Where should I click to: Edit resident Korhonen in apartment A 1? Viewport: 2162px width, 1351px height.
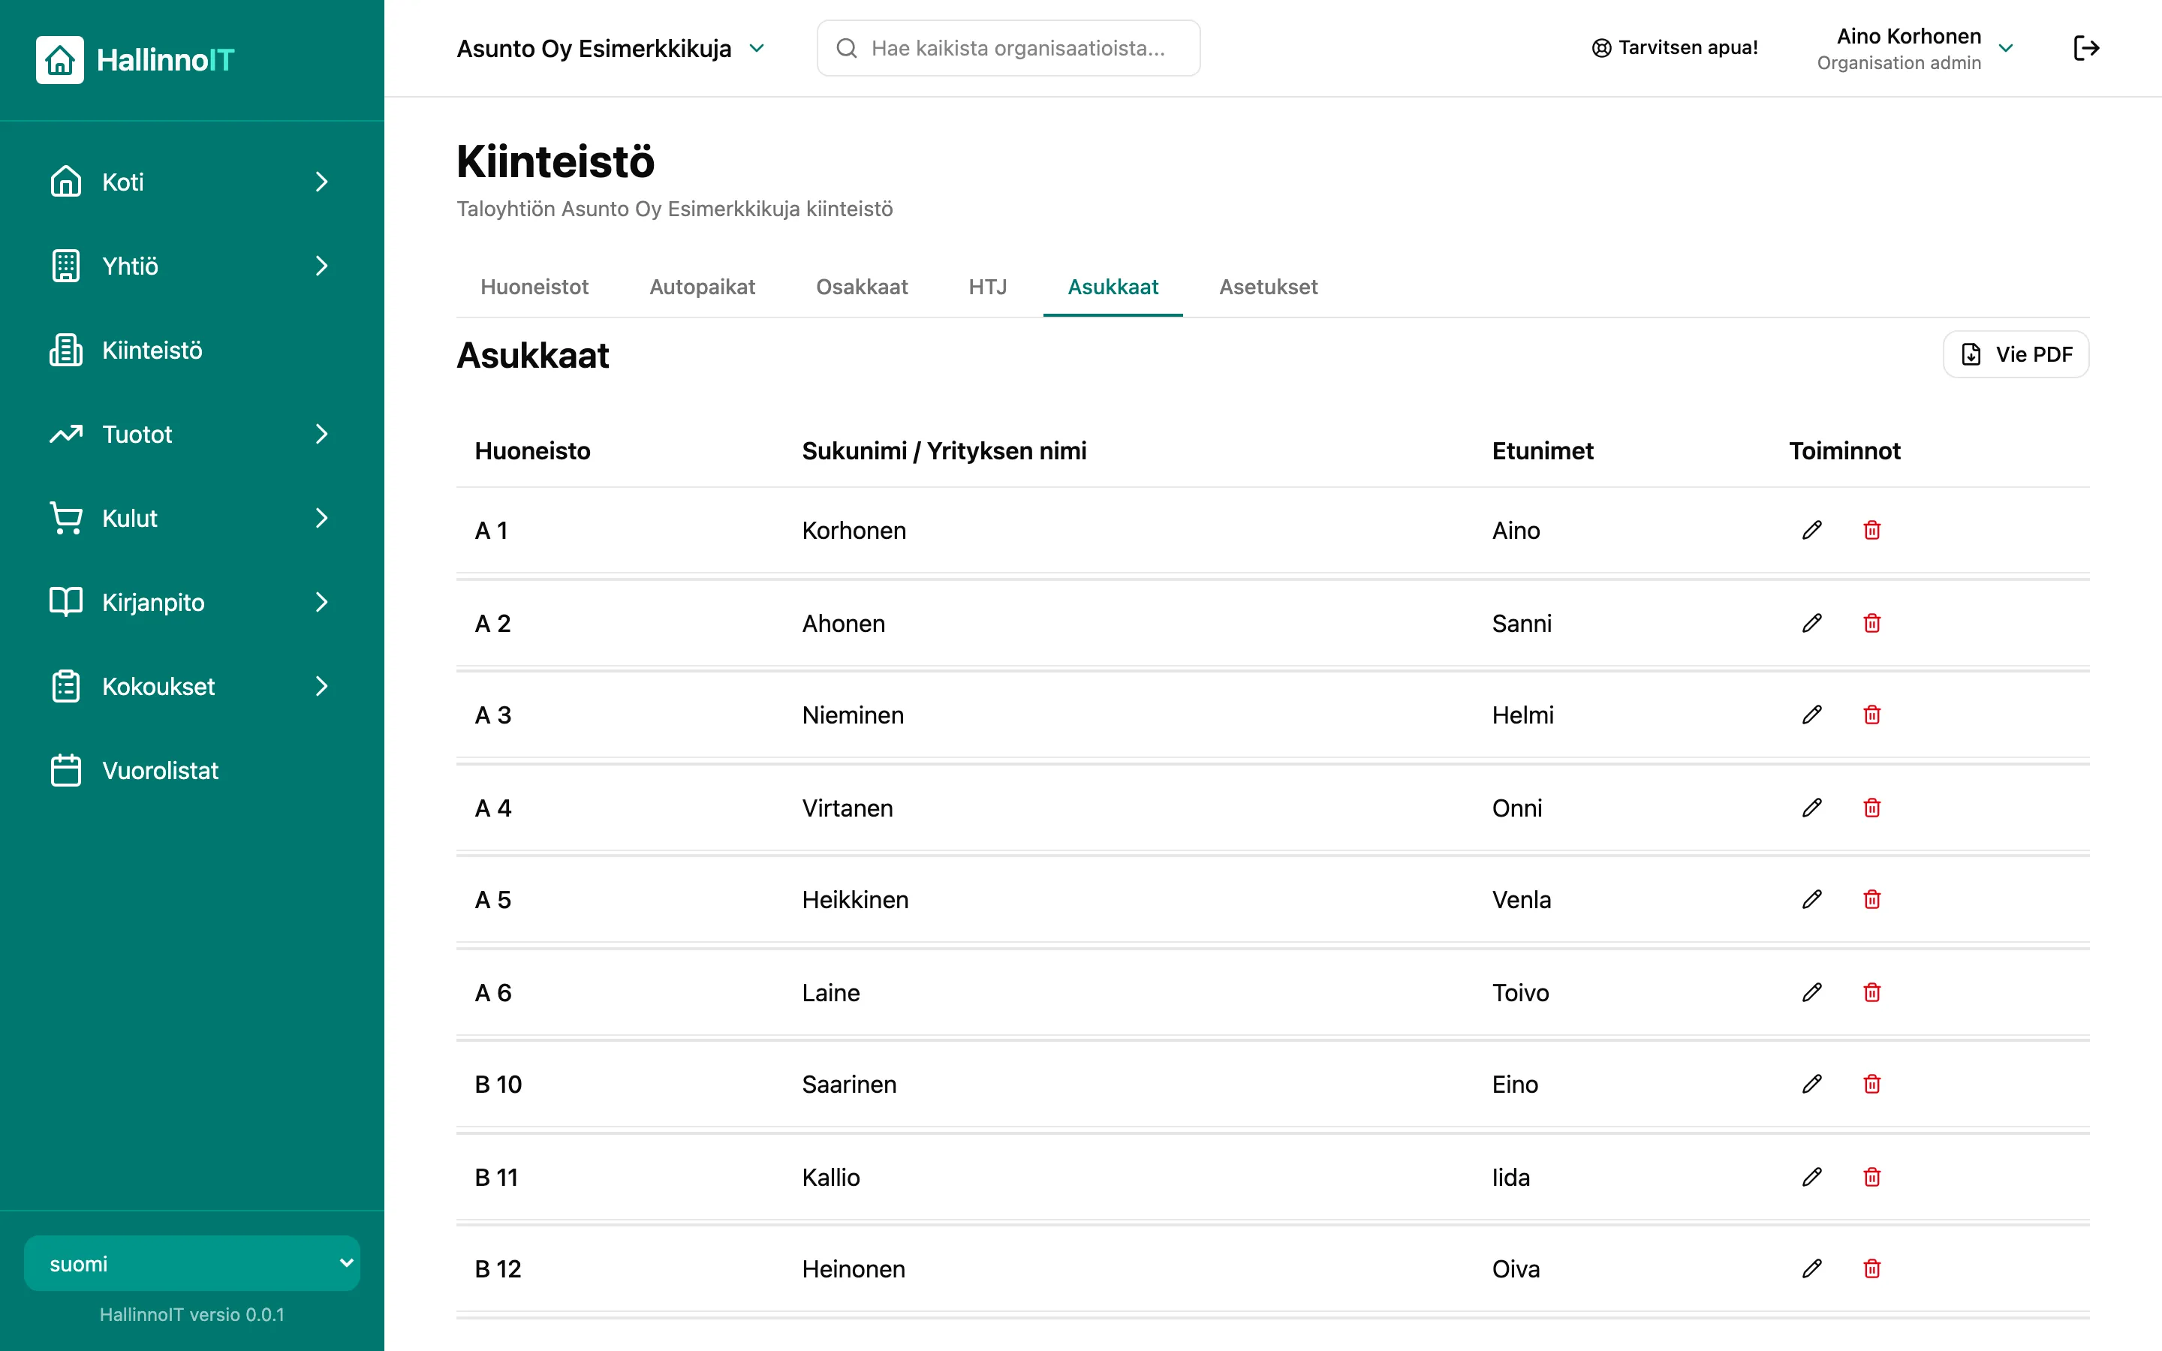point(1811,530)
